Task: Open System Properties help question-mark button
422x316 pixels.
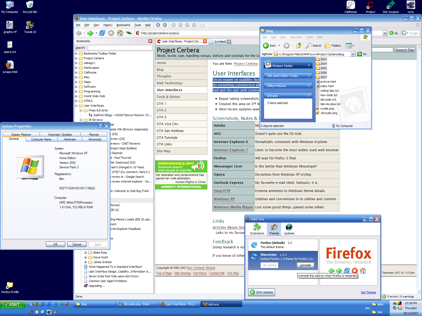Action: [x=100, y=126]
